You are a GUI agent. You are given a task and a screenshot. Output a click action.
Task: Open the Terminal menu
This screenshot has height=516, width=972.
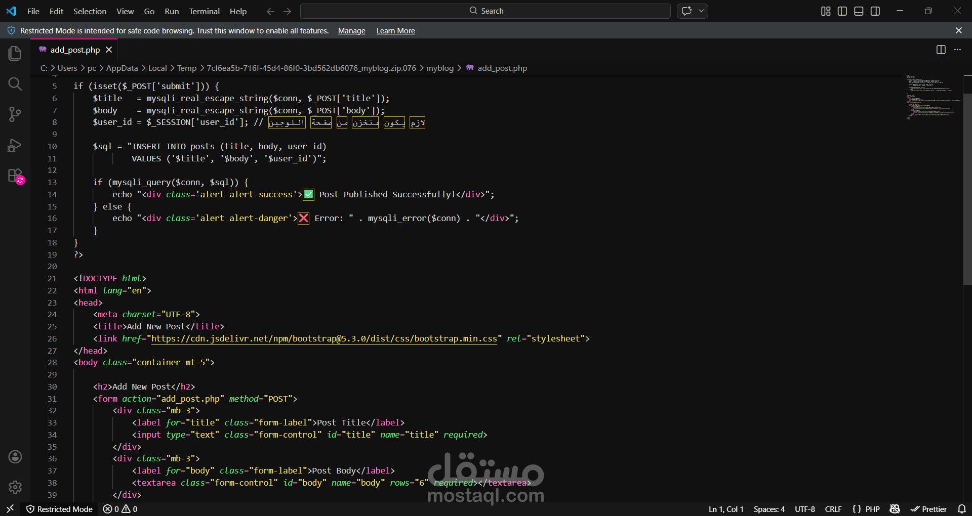(205, 11)
